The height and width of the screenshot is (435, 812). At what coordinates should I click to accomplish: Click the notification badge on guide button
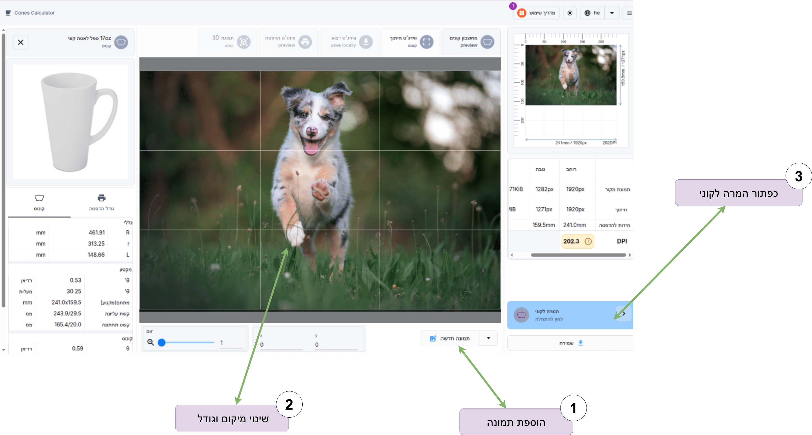pos(513,6)
